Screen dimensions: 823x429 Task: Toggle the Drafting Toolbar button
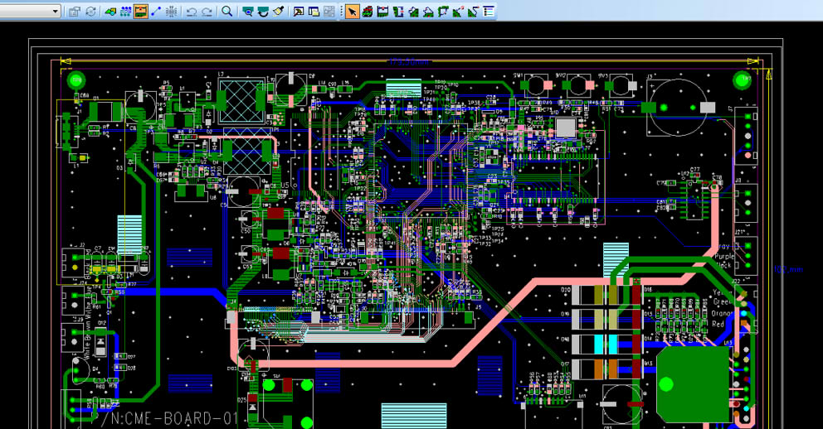pyautogui.click(x=110, y=12)
